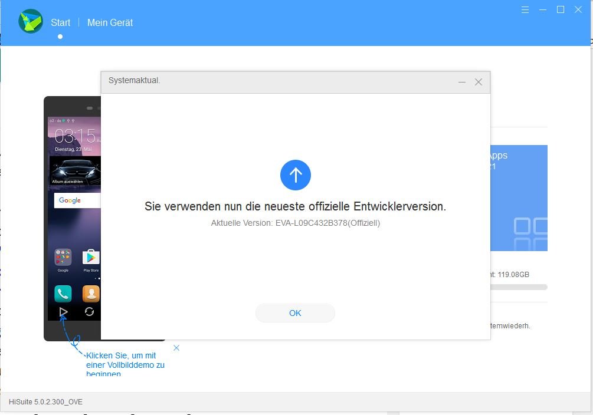593x415 pixels.
Task: Click the Album auswählen car widget
Action: 75,171
